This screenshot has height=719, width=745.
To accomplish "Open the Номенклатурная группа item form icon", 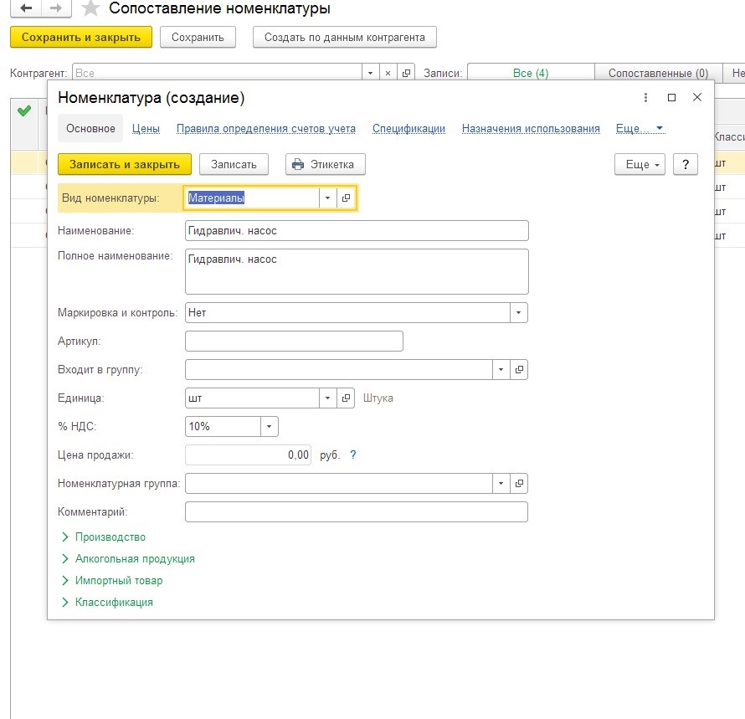I will tap(519, 483).
